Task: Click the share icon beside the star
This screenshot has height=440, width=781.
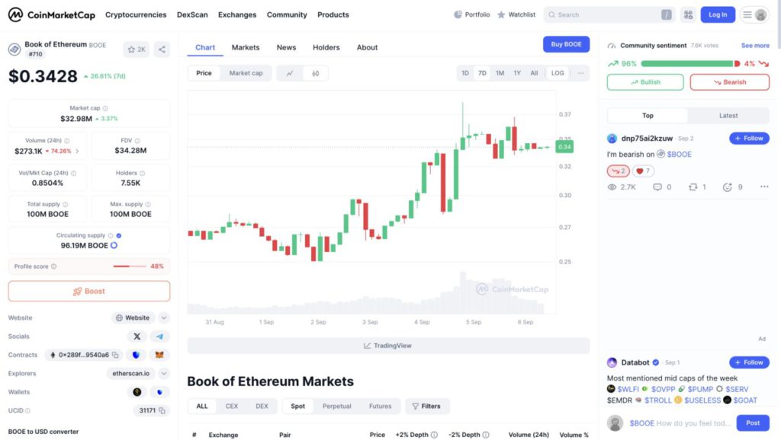Action: pyautogui.click(x=162, y=49)
